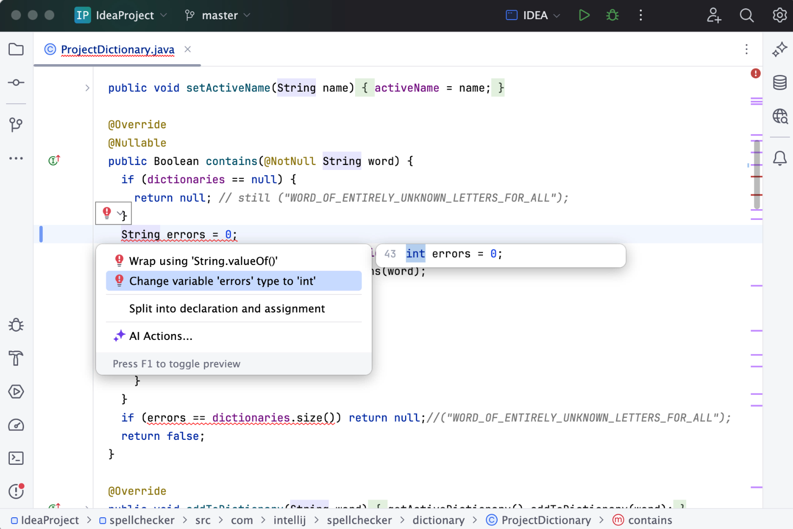Open the Profiler tool window
This screenshot has width=793, height=529.
pos(16,425)
